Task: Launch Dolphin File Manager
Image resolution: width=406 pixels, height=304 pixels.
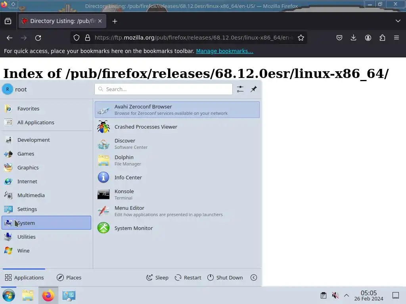Action: (177, 160)
